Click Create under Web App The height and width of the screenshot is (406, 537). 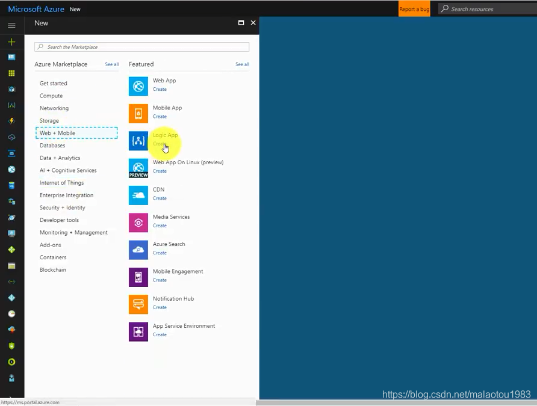(x=160, y=89)
